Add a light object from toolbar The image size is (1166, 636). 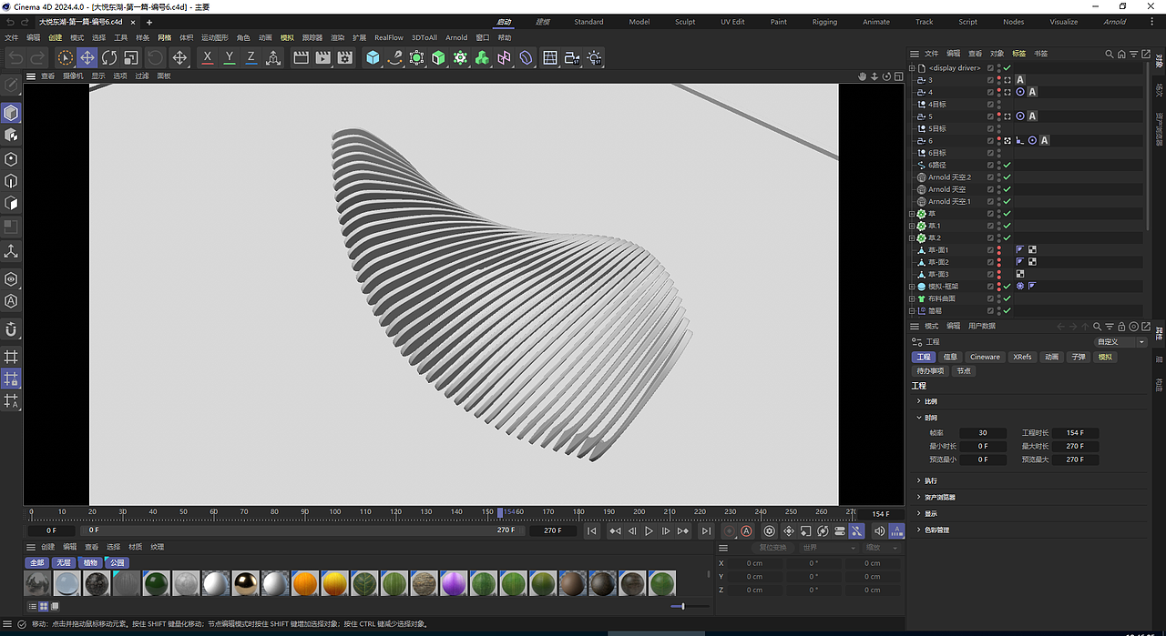[x=594, y=57]
